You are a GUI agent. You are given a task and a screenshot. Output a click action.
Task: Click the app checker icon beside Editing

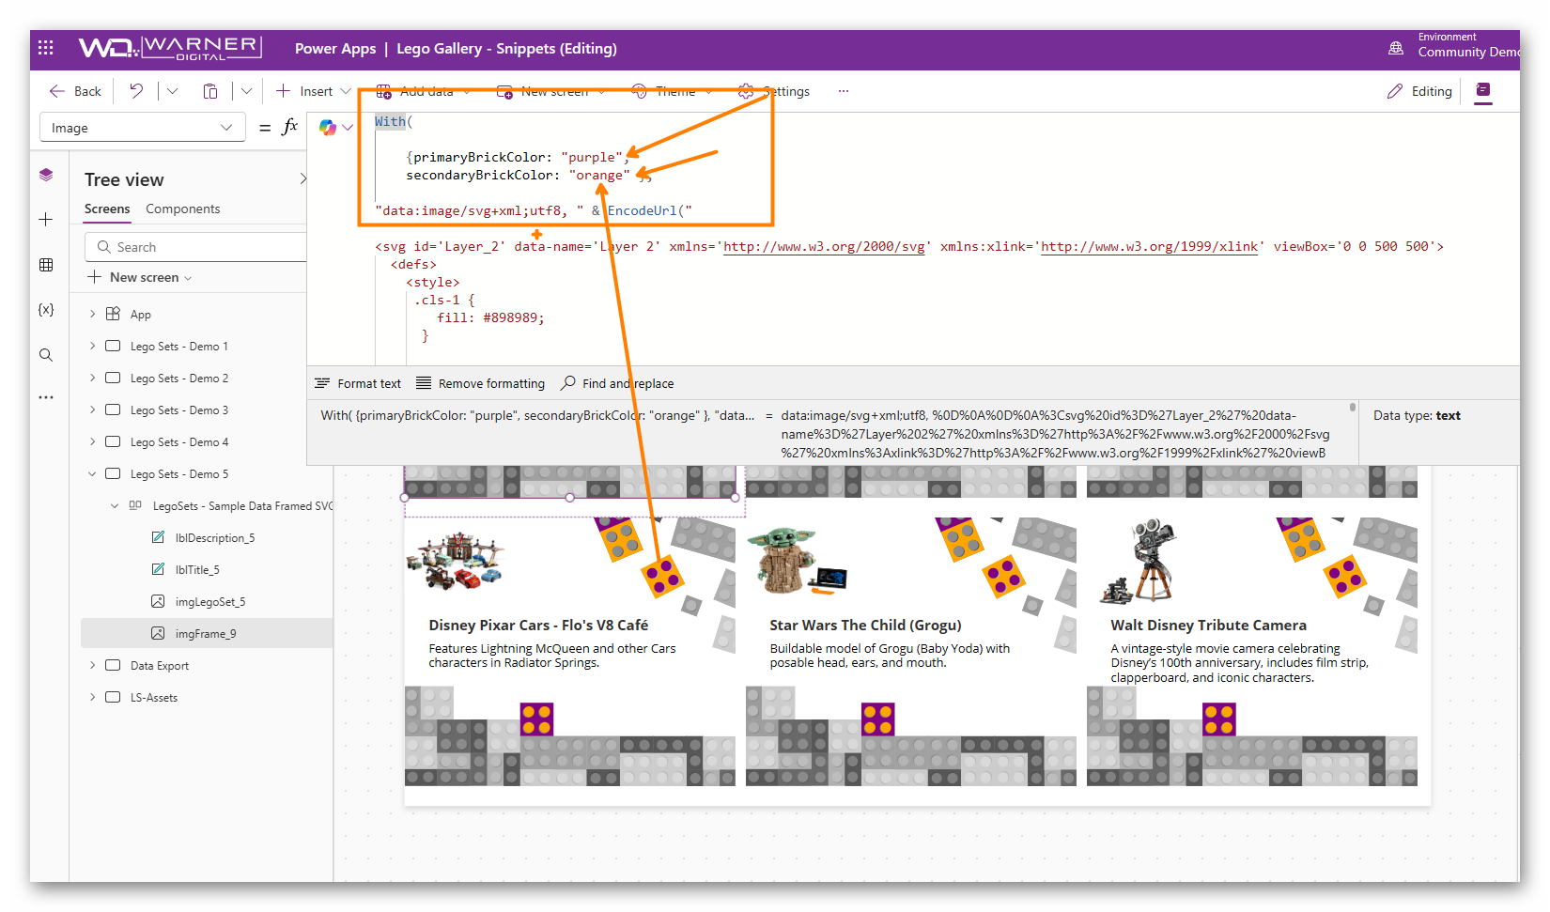(x=1483, y=91)
